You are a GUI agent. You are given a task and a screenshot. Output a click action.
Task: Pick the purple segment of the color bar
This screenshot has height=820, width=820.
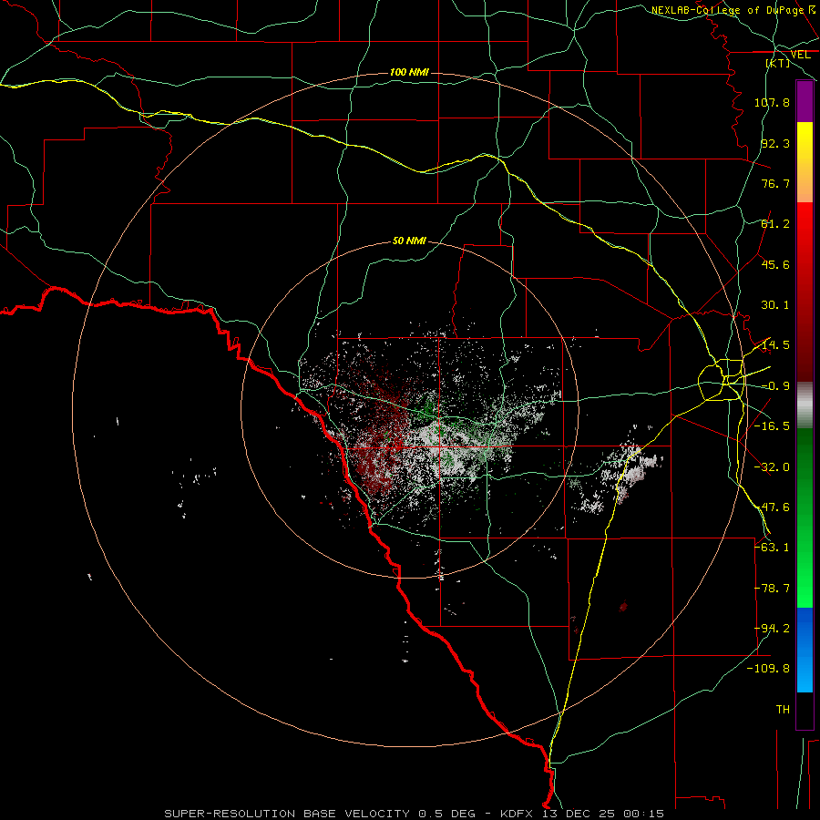pos(805,101)
